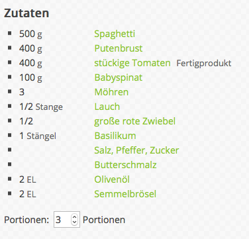Image resolution: width=249 pixels, height=239 pixels.
Task: Click the Fertigprodukt note text
Action: (x=204, y=64)
